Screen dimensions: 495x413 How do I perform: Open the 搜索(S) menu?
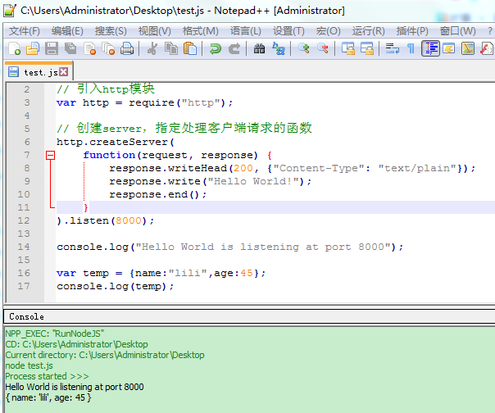click(111, 31)
